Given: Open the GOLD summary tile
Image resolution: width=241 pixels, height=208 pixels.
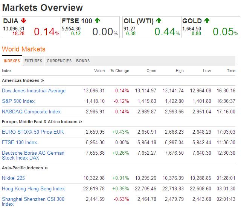Looking at the screenshot, I should (211, 27).
